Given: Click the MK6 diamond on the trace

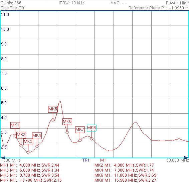Looking at the screenshot, I should pyautogui.click(x=67, y=132).
